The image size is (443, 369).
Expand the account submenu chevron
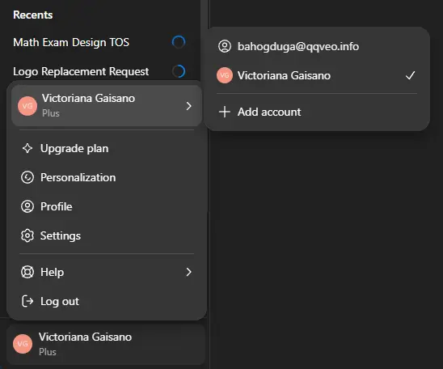pyautogui.click(x=188, y=106)
